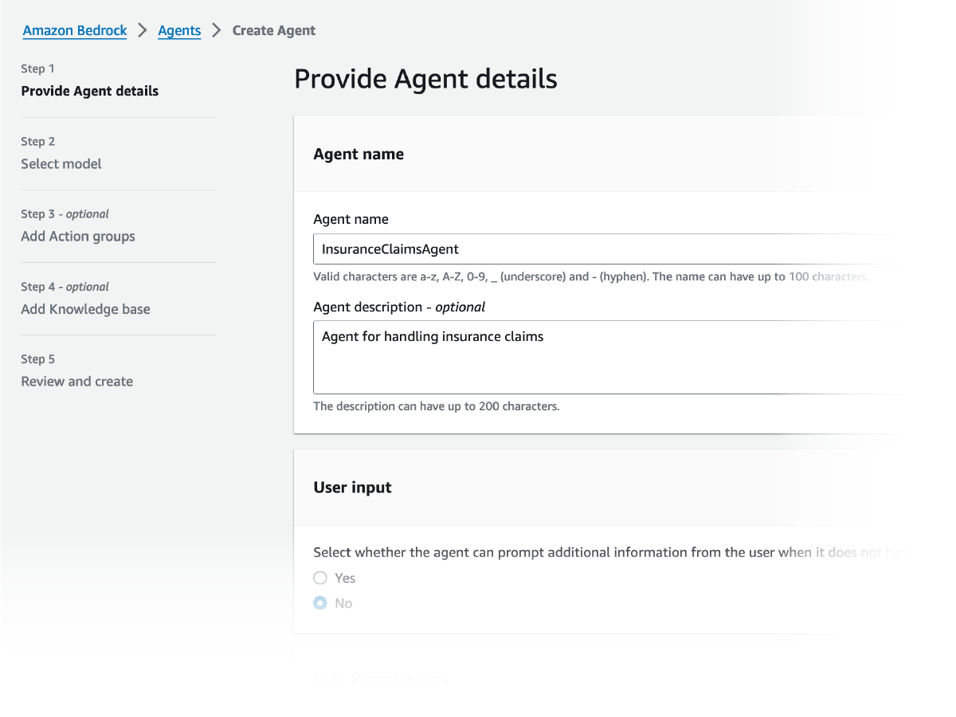Navigate to Agents via the breadcrumb link
Image resolution: width=956 pixels, height=717 pixels.
pyautogui.click(x=179, y=30)
